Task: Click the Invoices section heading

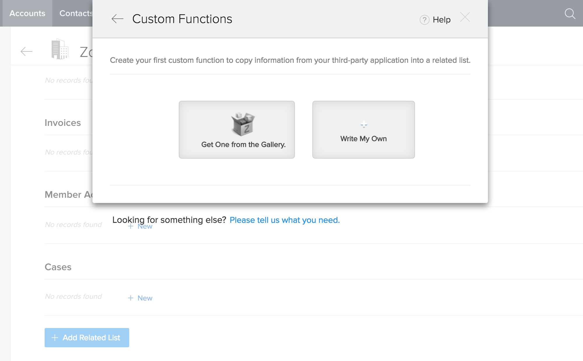Action: click(63, 123)
